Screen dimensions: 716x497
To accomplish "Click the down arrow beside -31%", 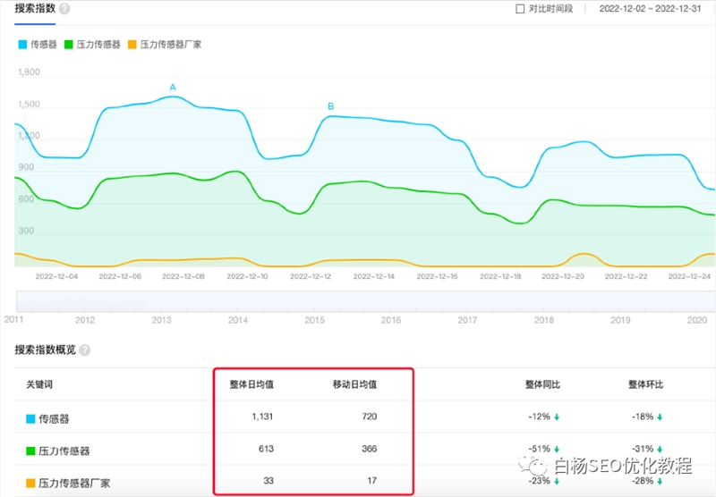I will tap(660, 450).
